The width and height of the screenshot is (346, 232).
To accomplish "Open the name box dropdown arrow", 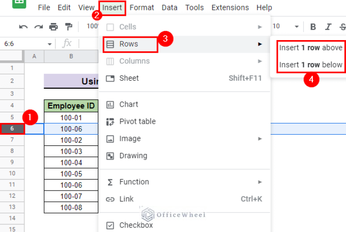I will tap(50, 44).
